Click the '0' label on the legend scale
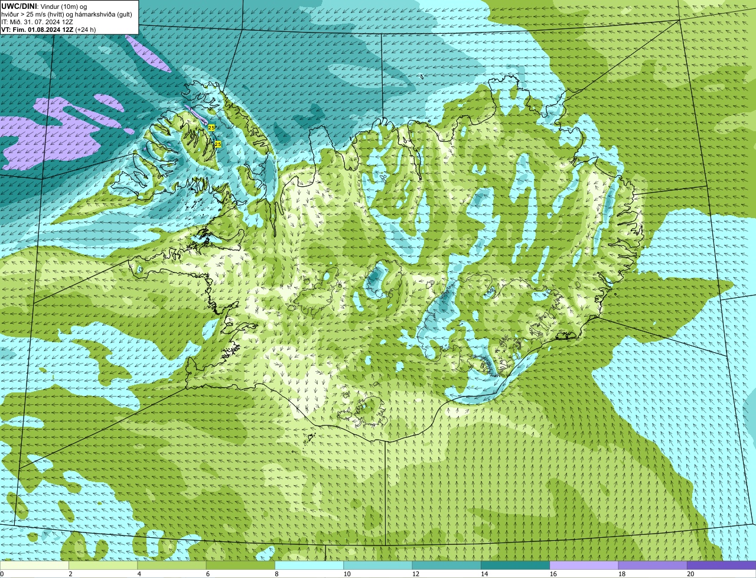756x578 pixels. click(2, 574)
